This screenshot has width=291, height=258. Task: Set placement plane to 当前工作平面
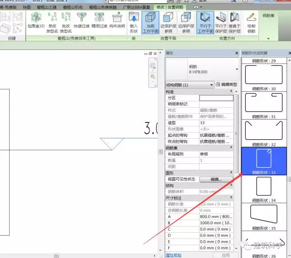(151, 22)
